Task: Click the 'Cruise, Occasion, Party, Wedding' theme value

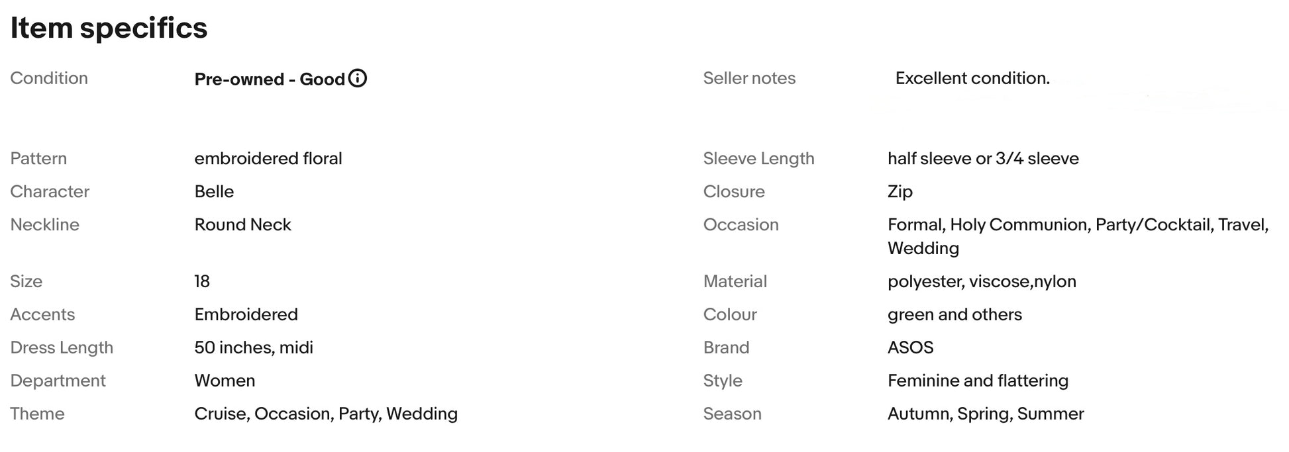Action: coord(326,414)
